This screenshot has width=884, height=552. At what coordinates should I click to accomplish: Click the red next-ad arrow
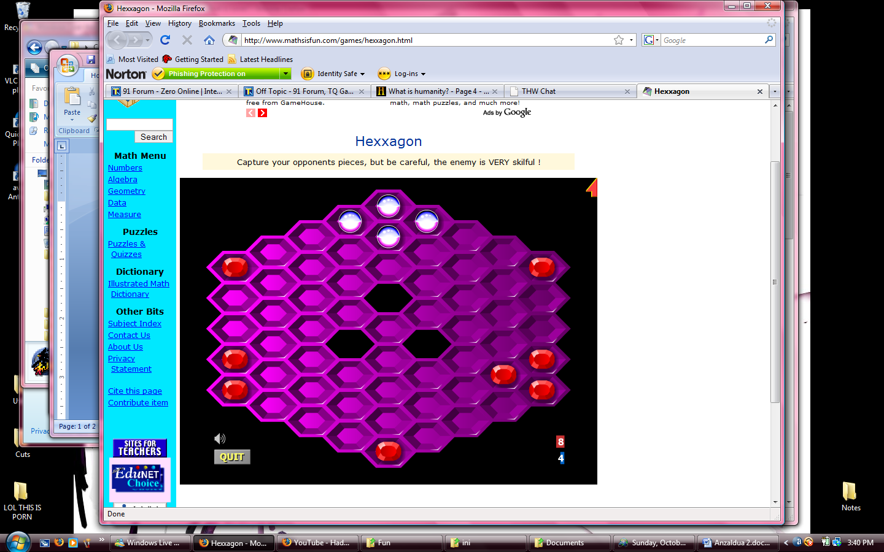[263, 113]
